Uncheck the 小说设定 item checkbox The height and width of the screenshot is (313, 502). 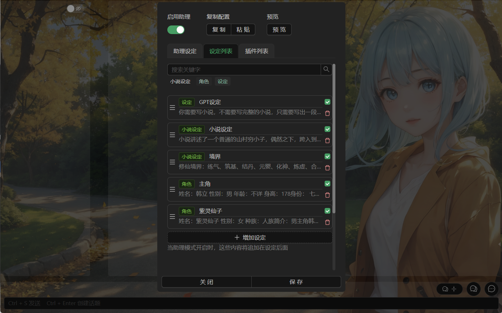[x=327, y=129]
